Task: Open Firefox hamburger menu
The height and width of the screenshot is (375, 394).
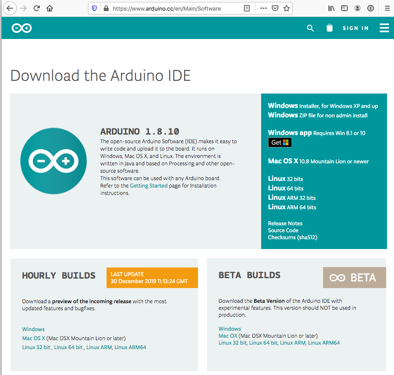Action: pos(387,9)
